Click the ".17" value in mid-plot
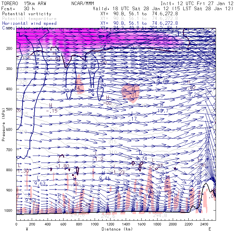 pos(133,119)
